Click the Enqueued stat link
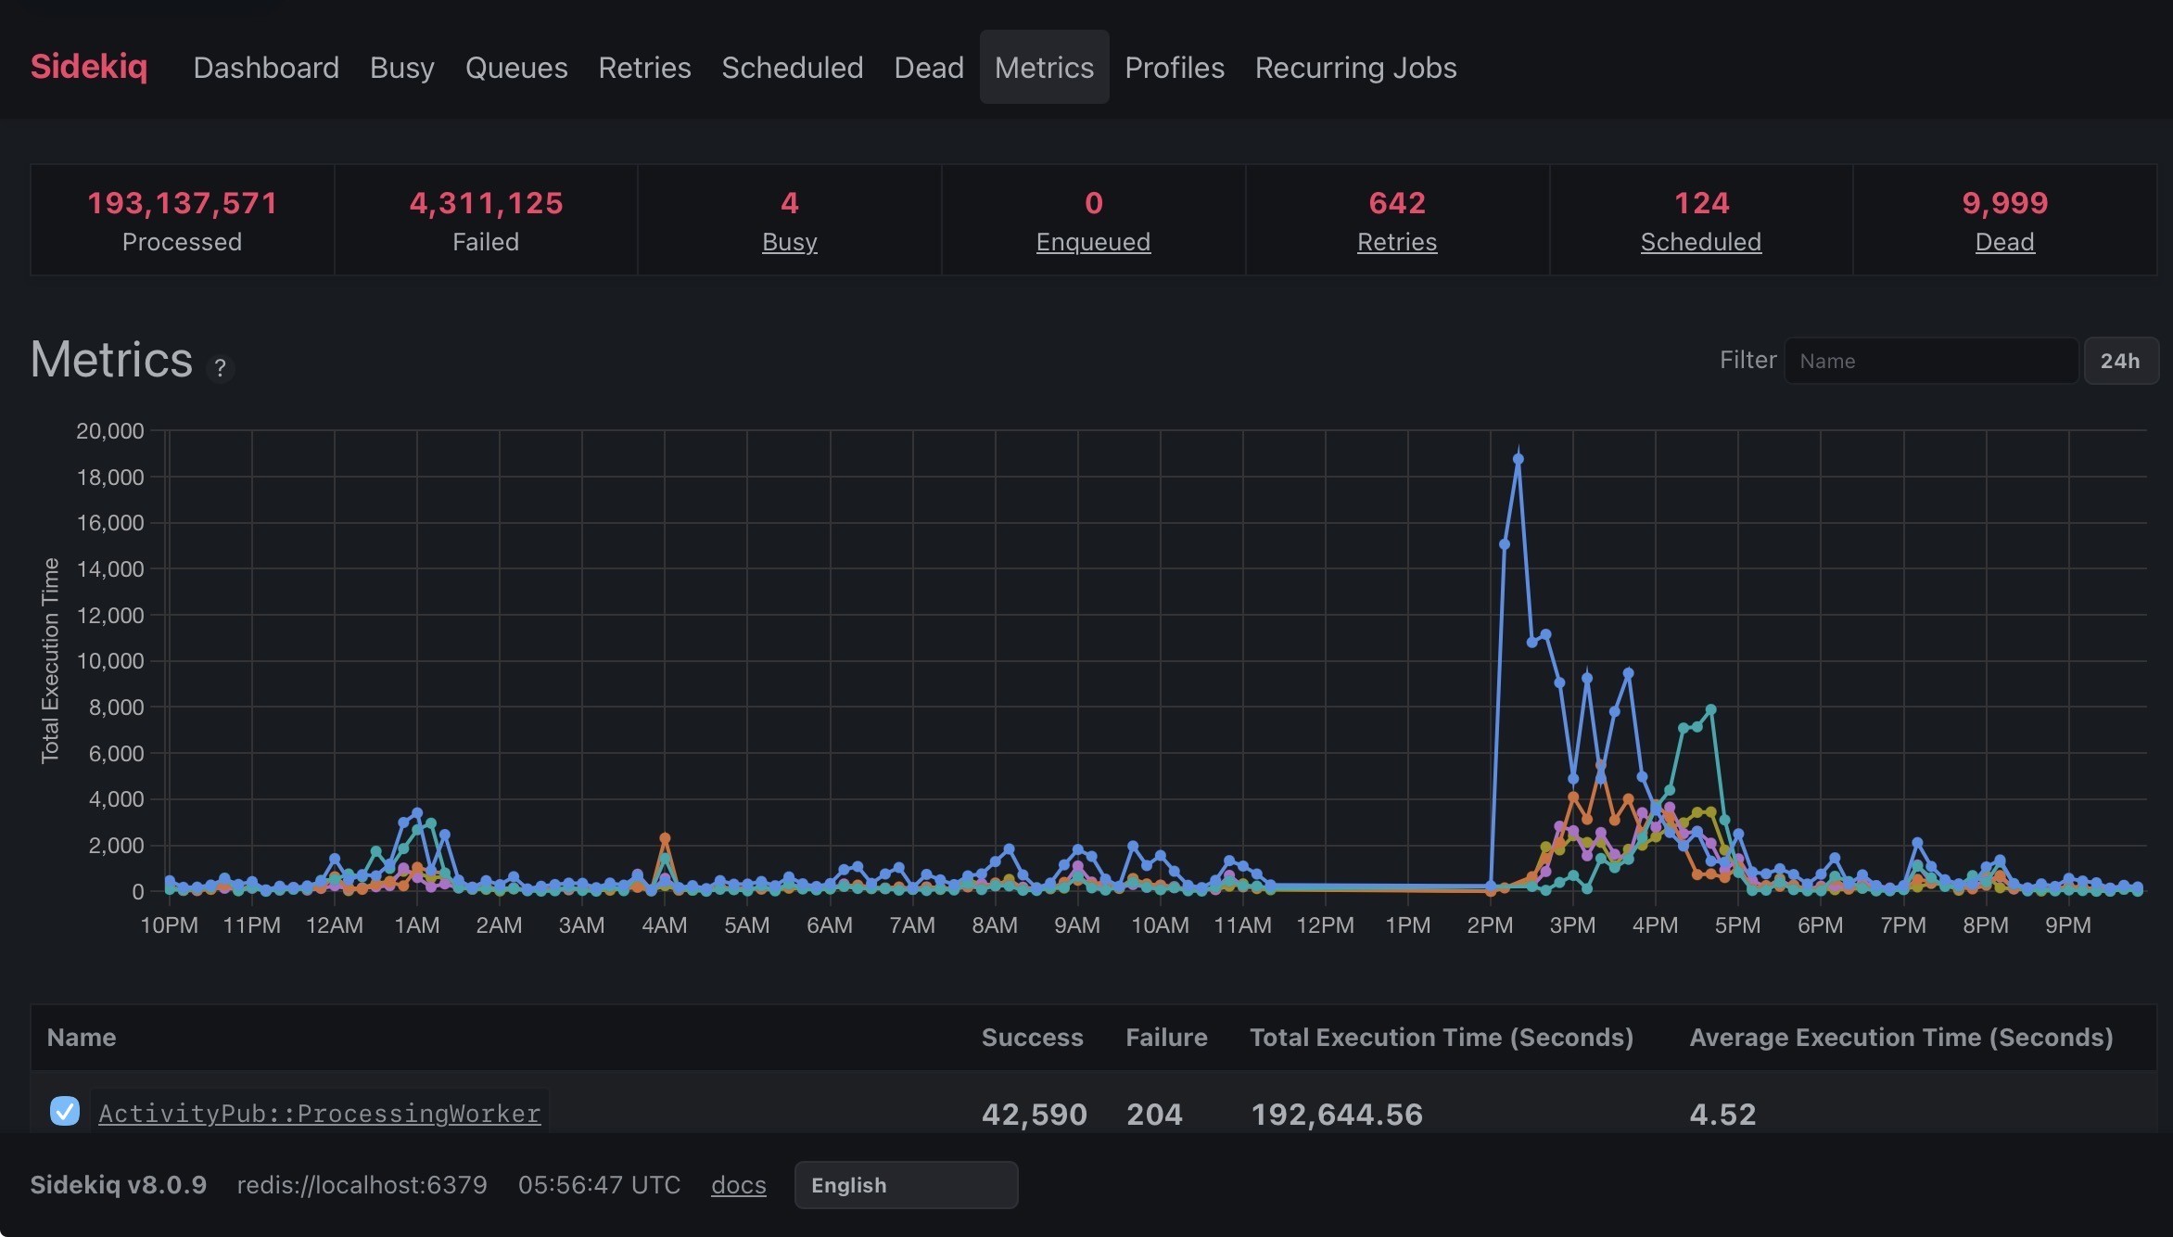2173x1237 pixels. pyautogui.click(x=1093, y=242)
